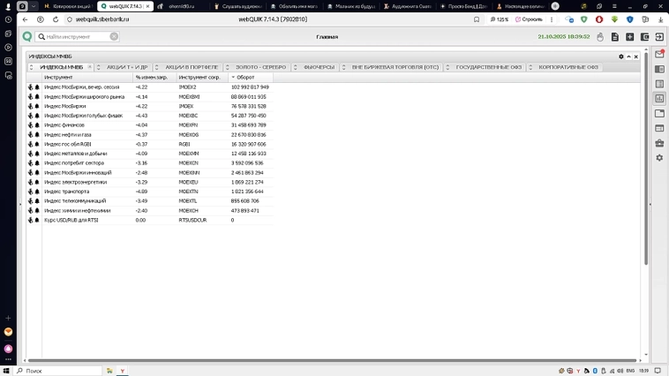Screen dimensions: 669x376
Task: Toggle bell alert for Индекс МосБиржи row
Action: pos(37,107)
